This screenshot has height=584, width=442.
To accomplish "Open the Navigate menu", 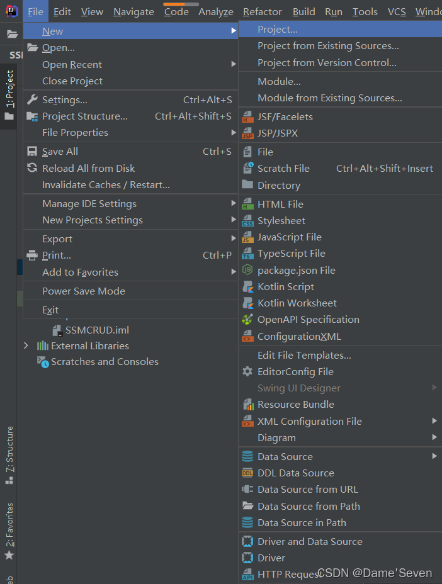I will 133,12.
